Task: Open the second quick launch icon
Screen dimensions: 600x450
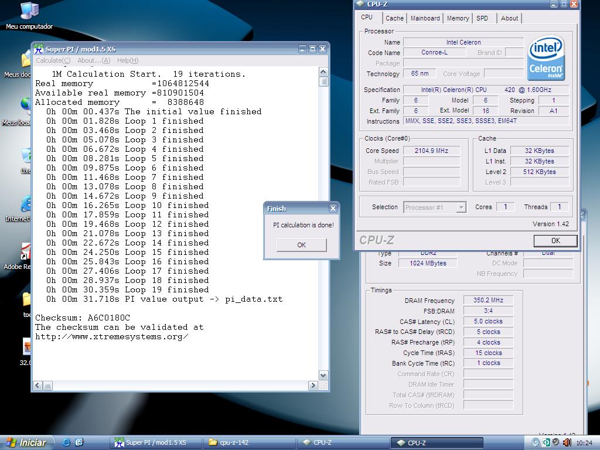Action: [79, 442]
